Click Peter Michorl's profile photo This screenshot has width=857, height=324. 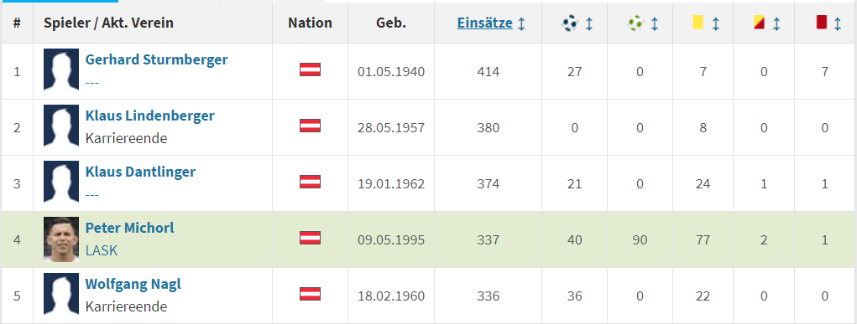click(61, 239)
